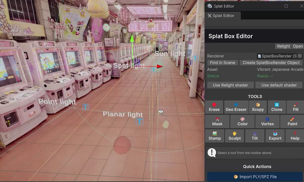Select the Vortex tool
304x182 pixels.
coord(267,122)
